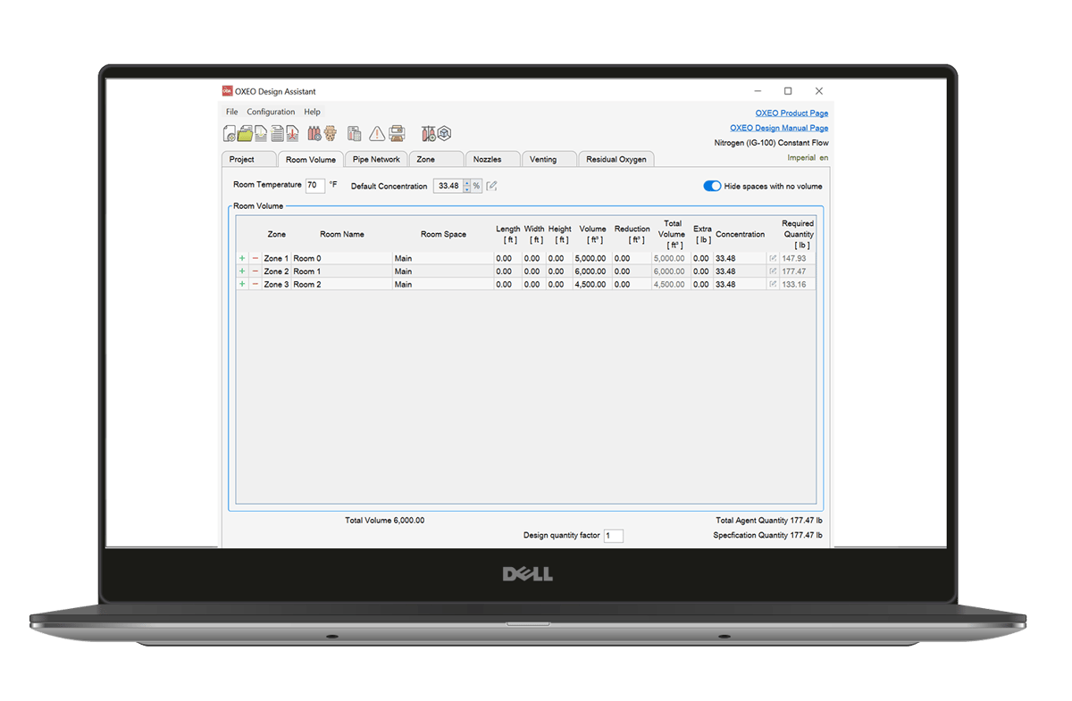Click Concentration 33.48 cell in Zone 2 row
Viewport: 1072px width, 701px height.
click(740, 271)
